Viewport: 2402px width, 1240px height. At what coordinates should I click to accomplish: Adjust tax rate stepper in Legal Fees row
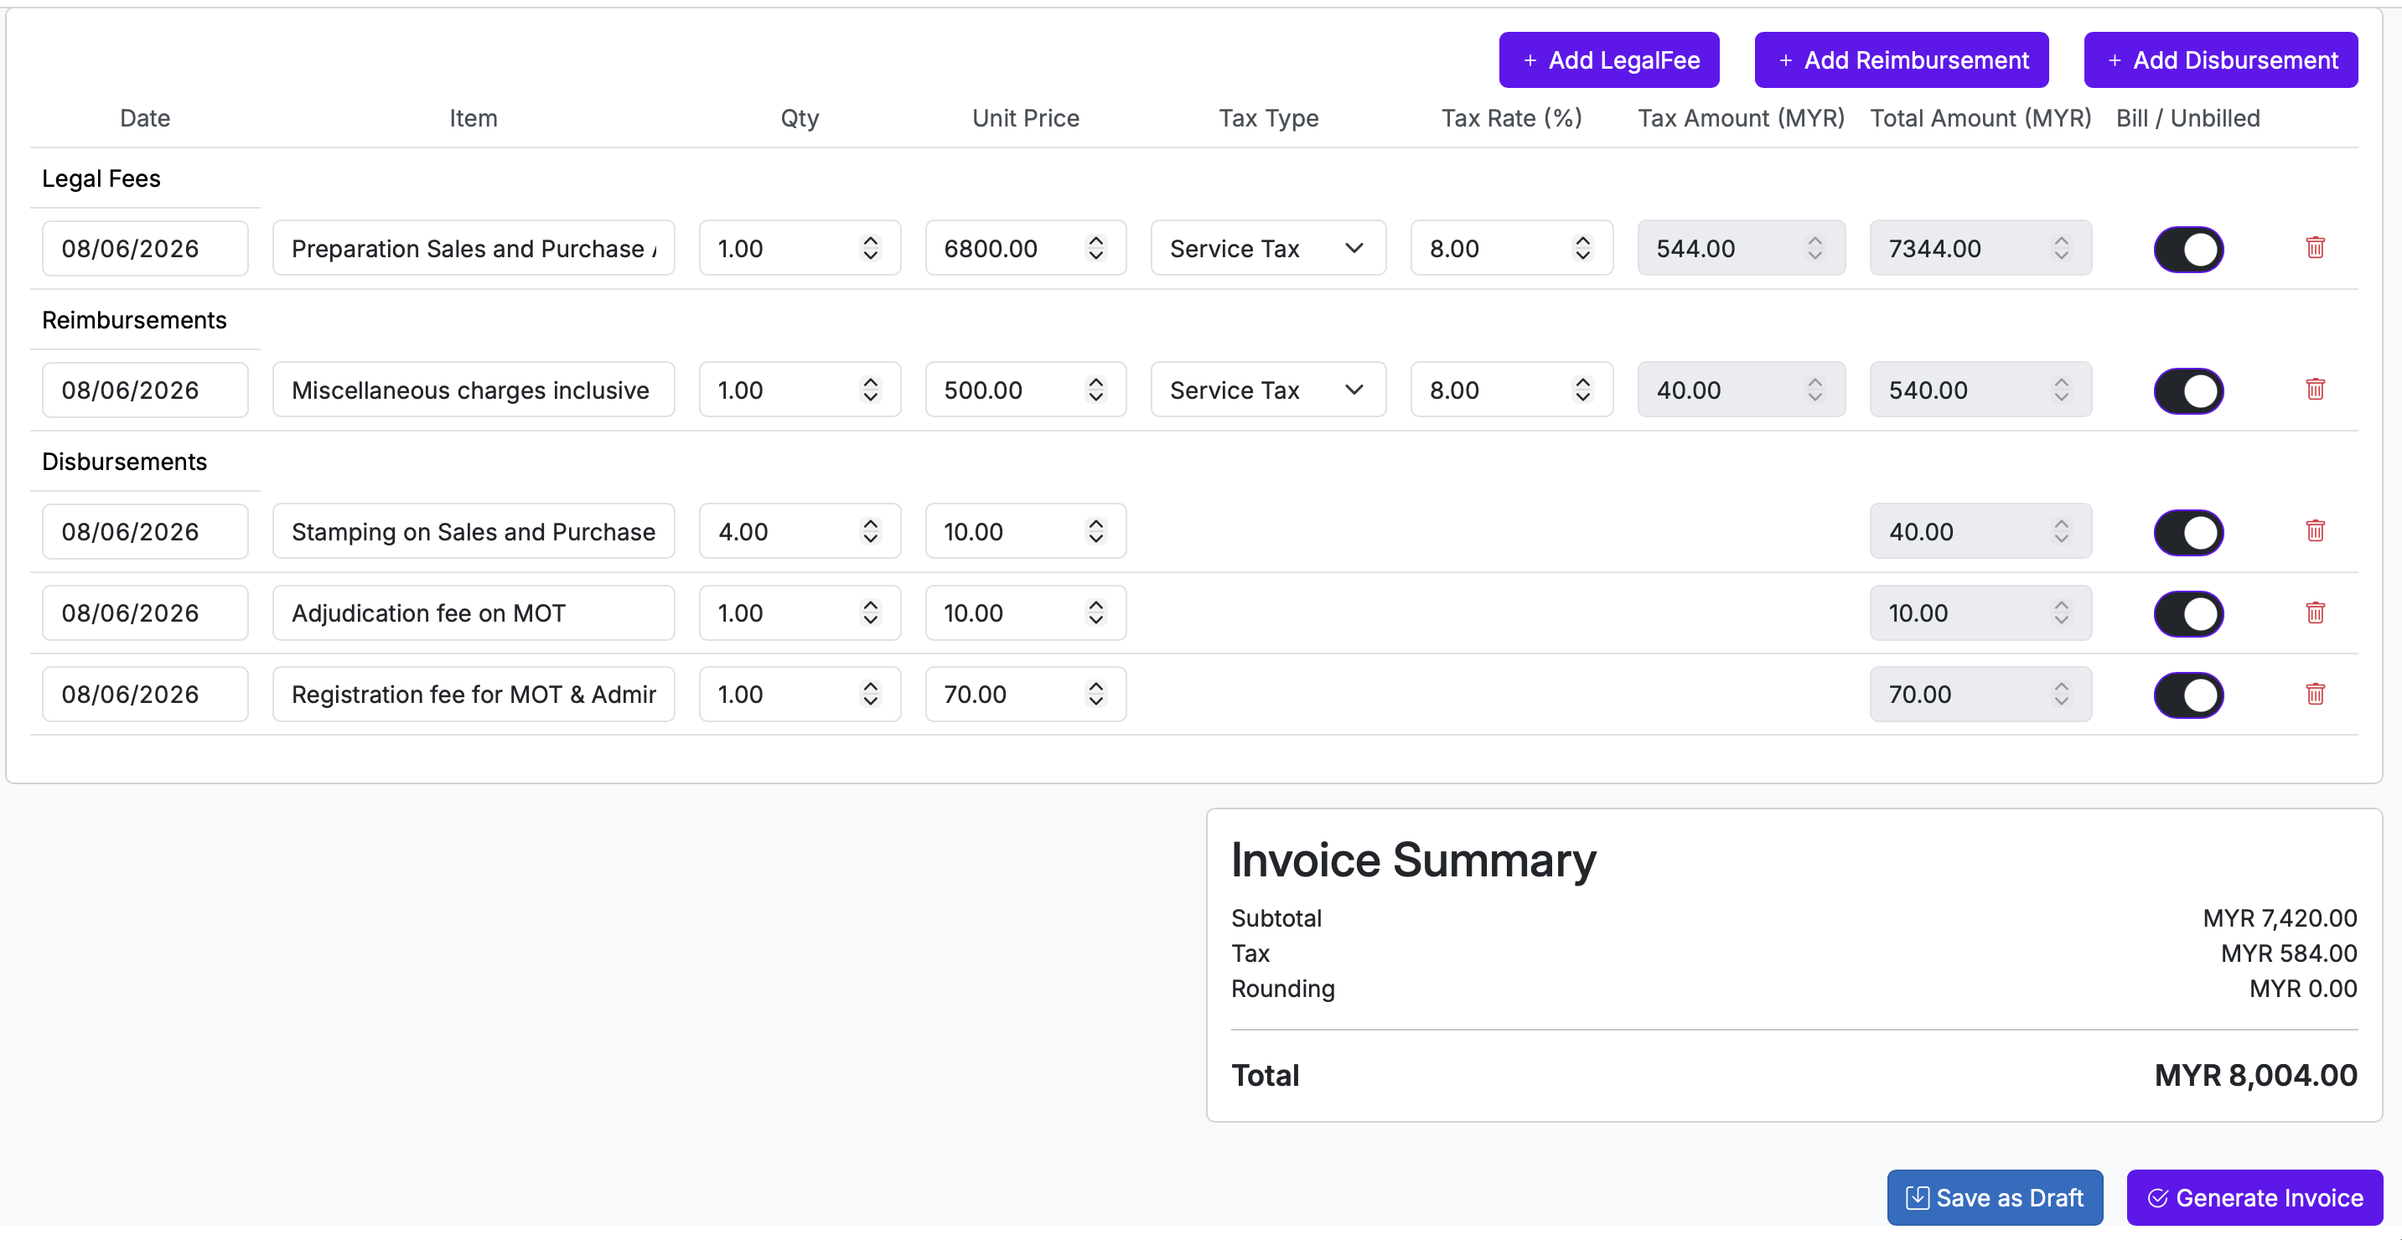tap(1582, 248)
